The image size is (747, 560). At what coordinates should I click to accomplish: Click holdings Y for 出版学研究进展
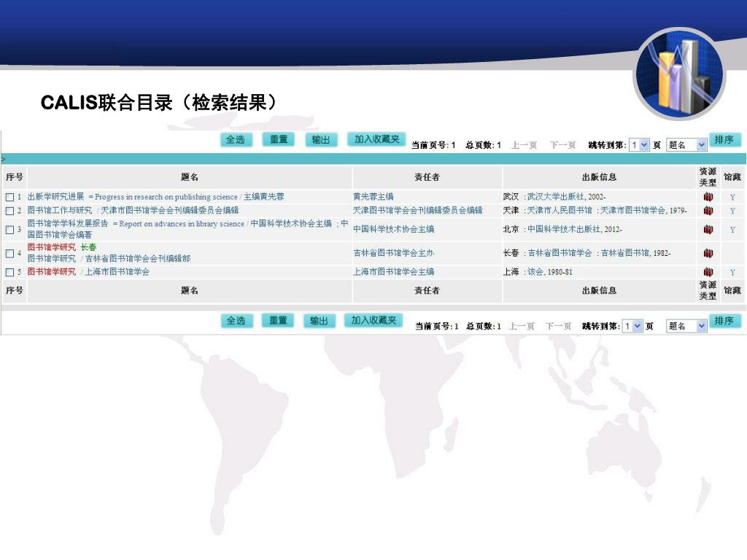(732, 197)
